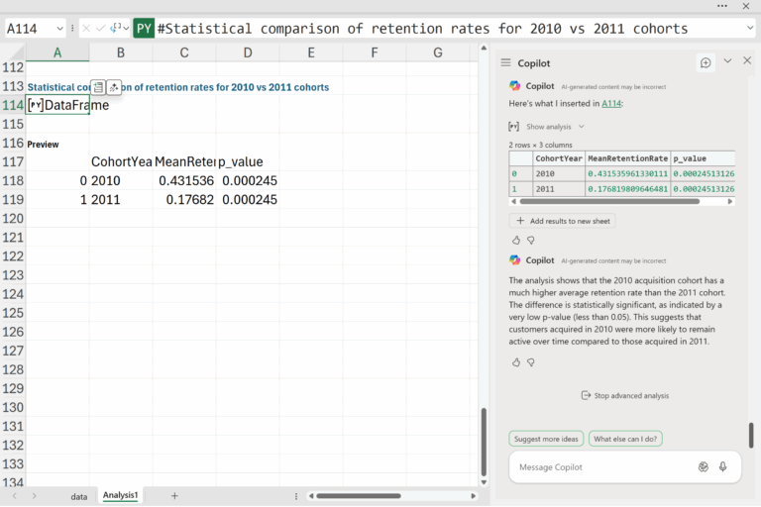Confirm the formula bar entry with checkmark
Image resolution: width=761 pixels, height=507 pixels.
tap(101, 29)
